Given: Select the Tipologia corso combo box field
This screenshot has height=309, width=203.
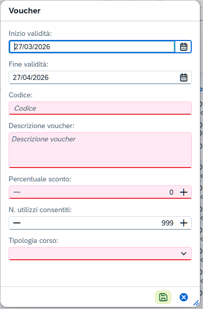Looking at the screenshot, I should pos(100,254).
